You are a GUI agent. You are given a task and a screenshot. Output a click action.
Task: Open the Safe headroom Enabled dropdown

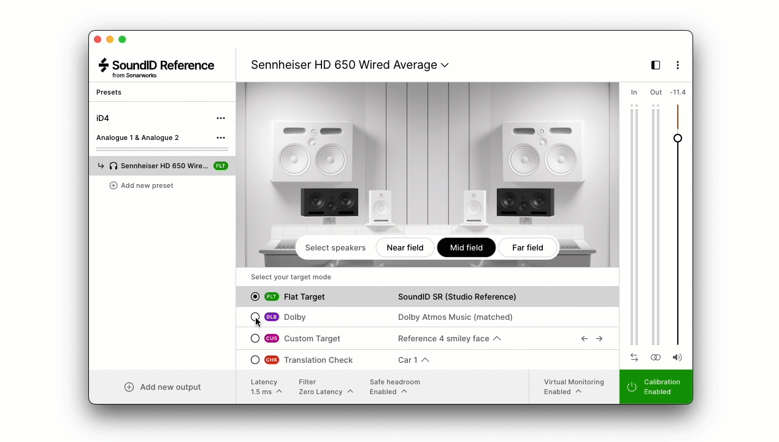click(x=394, y=387)
